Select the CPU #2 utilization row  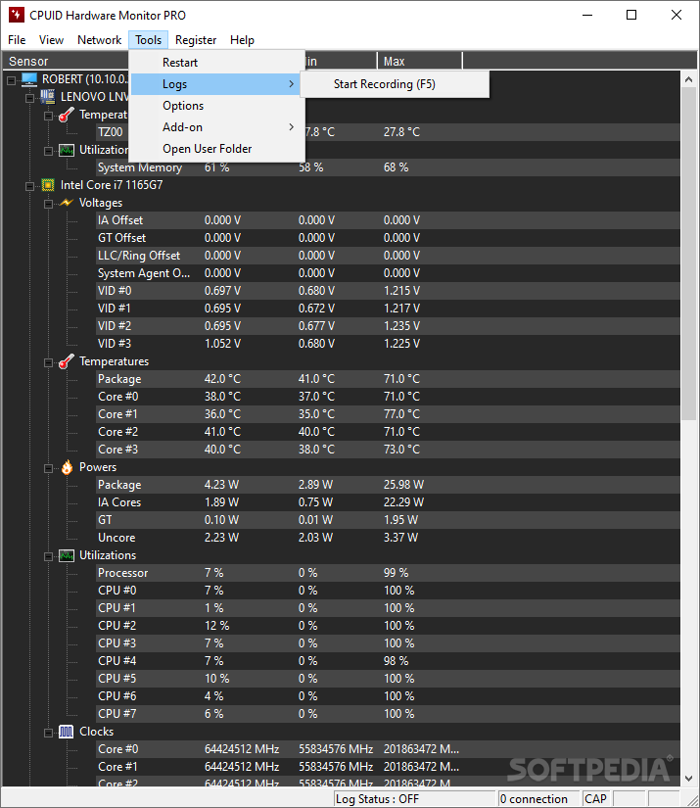point(388,626)
